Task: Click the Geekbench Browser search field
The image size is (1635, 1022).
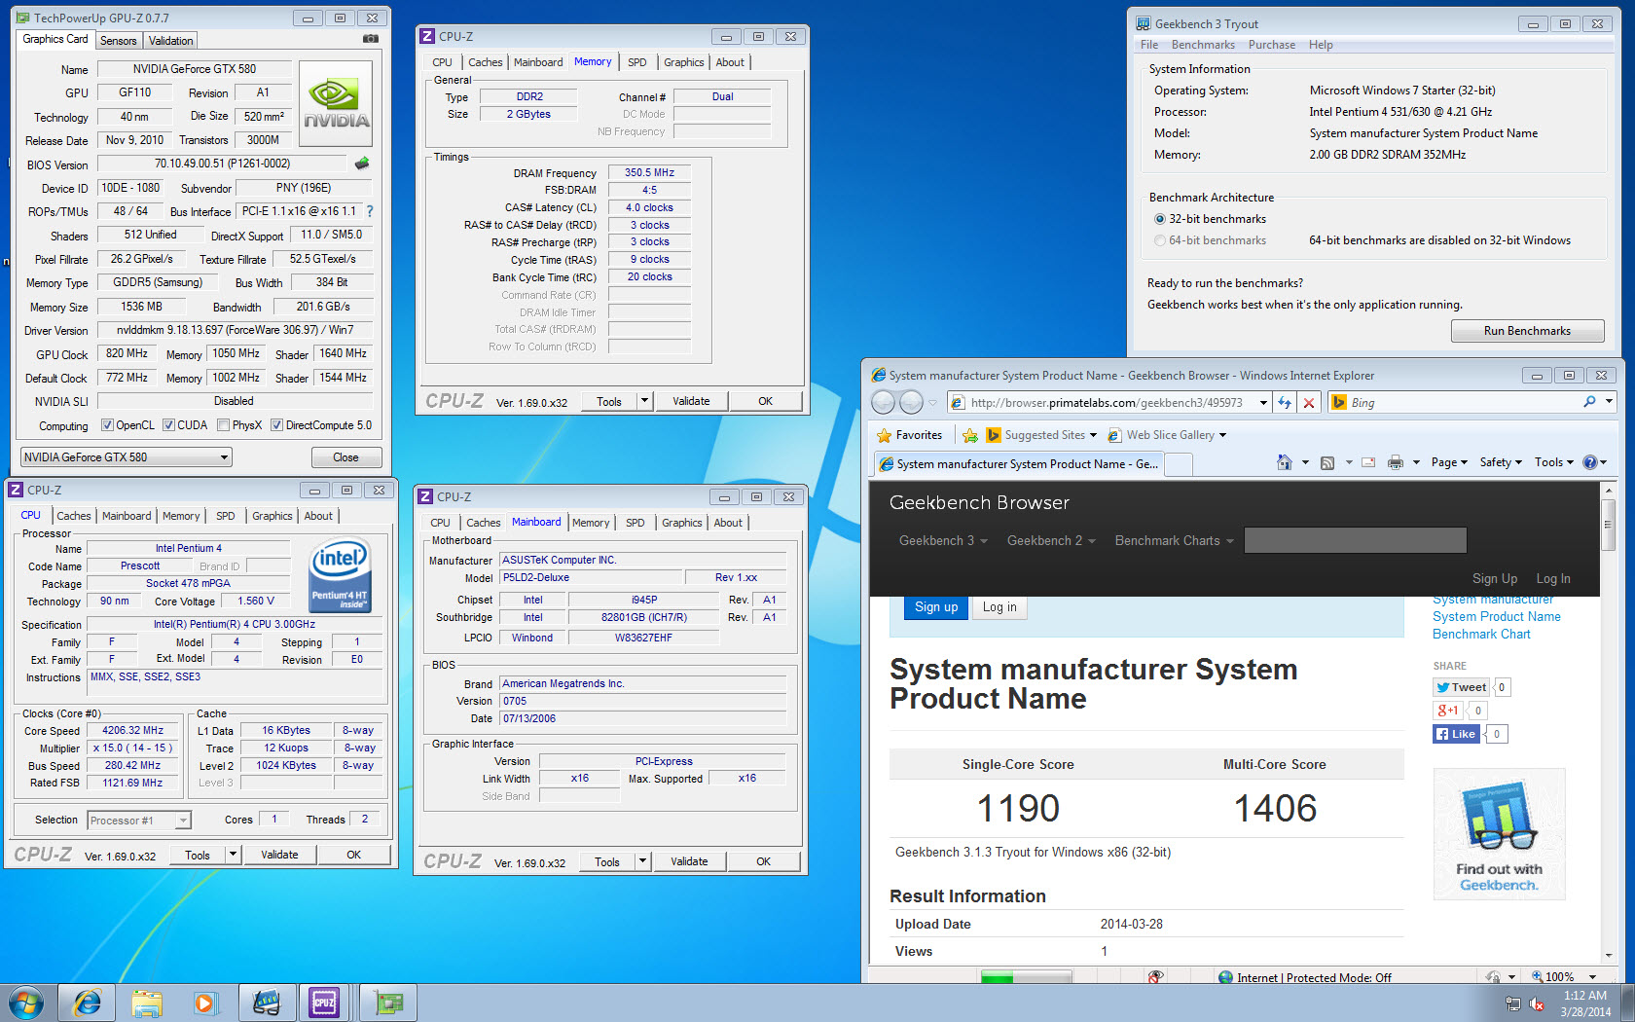Action: (x=1356, y=540)
